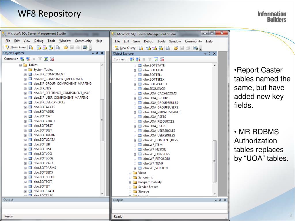The image size is (295, 221).
Task: Open Activity Monitor in left window toolbar
Action: (85, 47)
